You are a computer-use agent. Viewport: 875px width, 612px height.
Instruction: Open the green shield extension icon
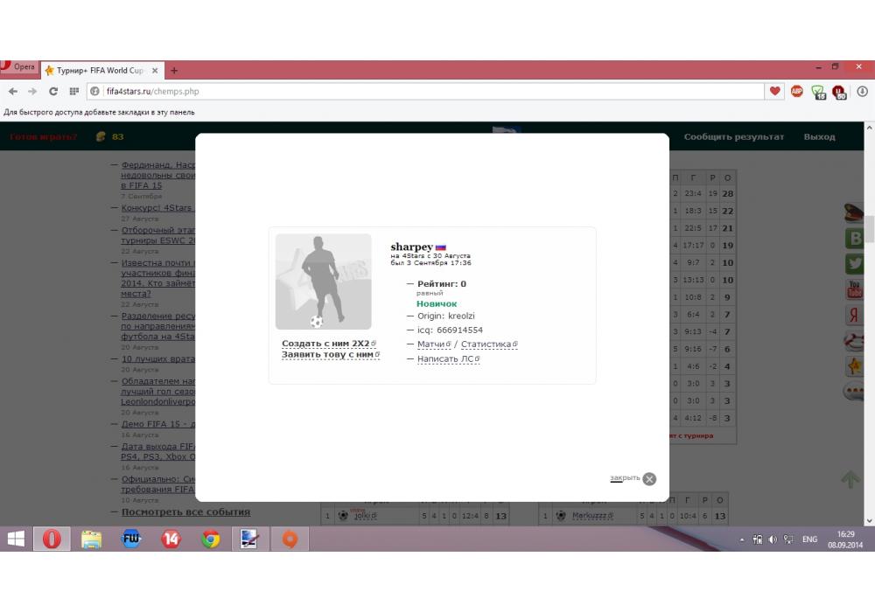[x=818, y=92]
